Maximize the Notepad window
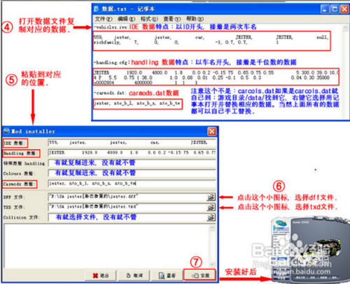Image resolution: width=350 pixels, height=284 pixels. coord(335,9)
